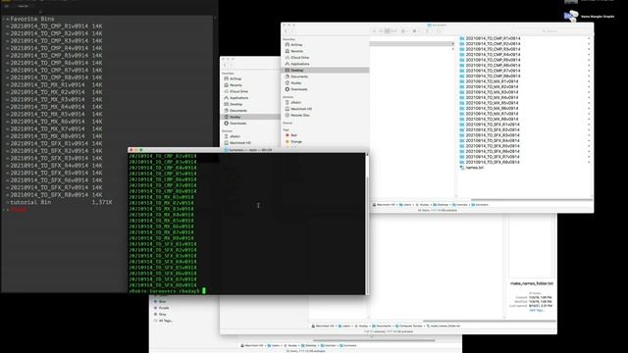Click bin icon of 20210914_TO_CMP_R1v0914 in bin list
Image resolution: width=628 pixels, height=353 pixels.
pos(8,26)
